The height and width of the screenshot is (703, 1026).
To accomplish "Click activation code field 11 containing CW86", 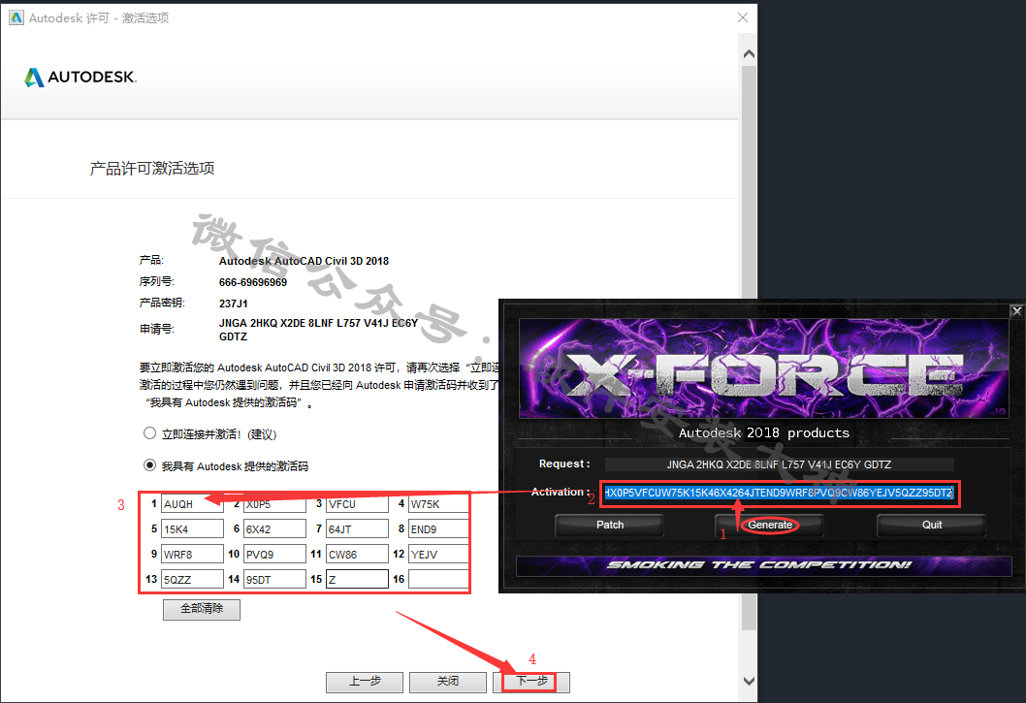I will (357, 554).
